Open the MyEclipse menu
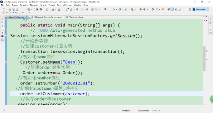 (x=67, y=5)
